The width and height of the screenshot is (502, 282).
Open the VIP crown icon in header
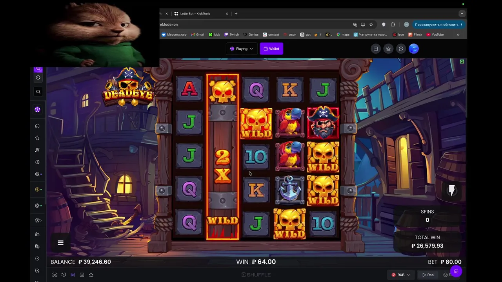click(388, 49)
